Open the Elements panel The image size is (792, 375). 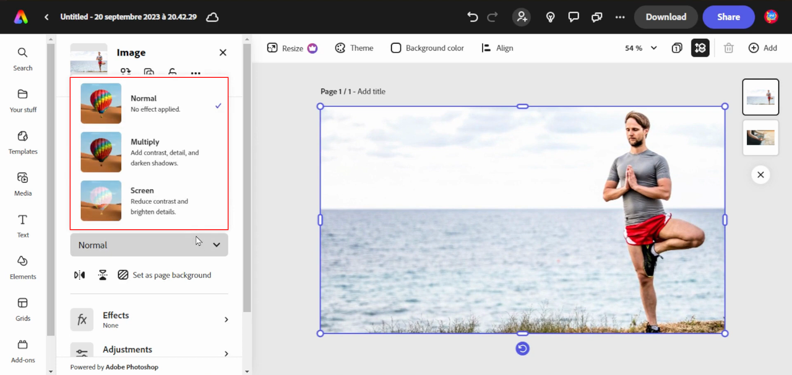tap(23, 268)
